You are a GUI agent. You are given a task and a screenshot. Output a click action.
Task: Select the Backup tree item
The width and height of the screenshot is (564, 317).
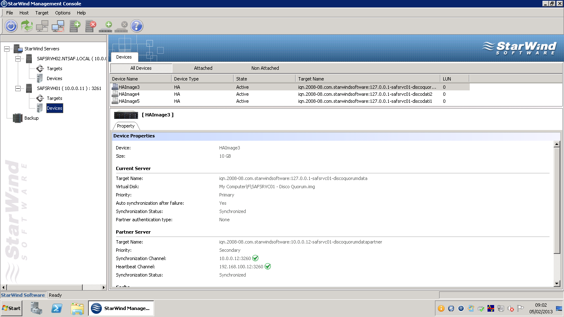click(31, 118)
